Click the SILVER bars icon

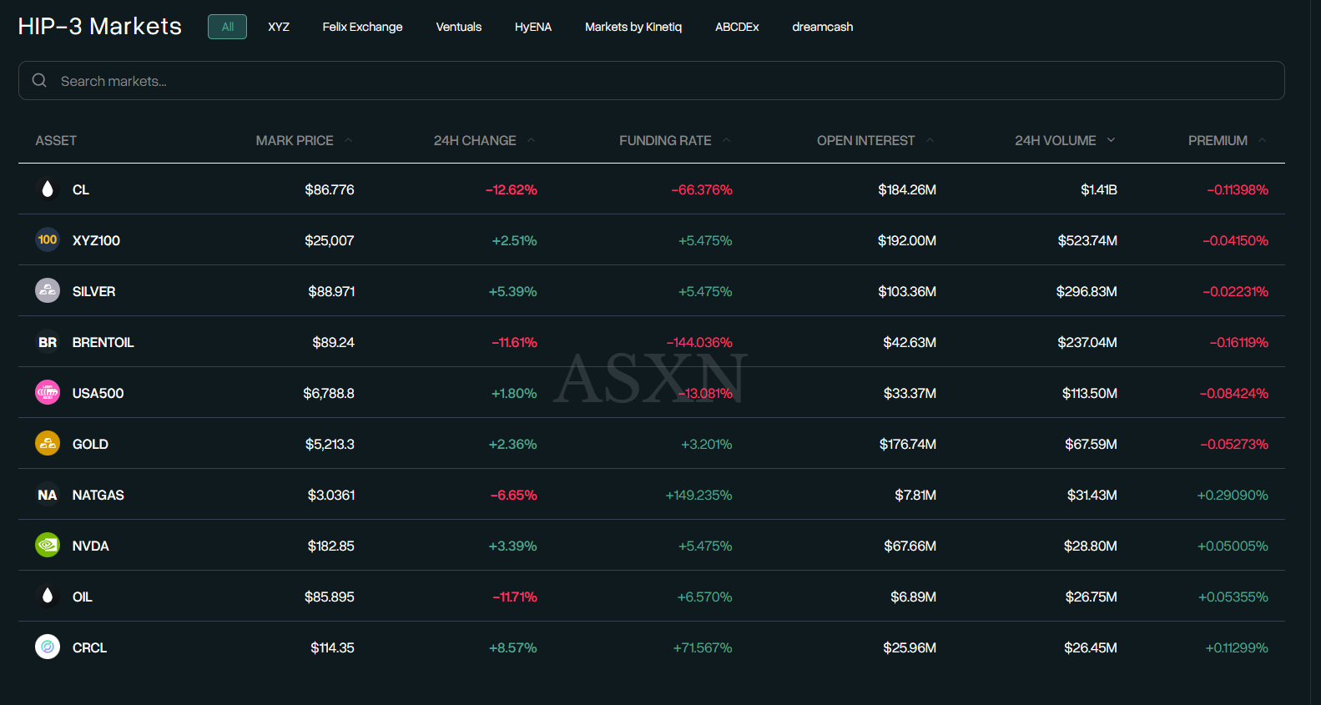(x=48, y=291)
